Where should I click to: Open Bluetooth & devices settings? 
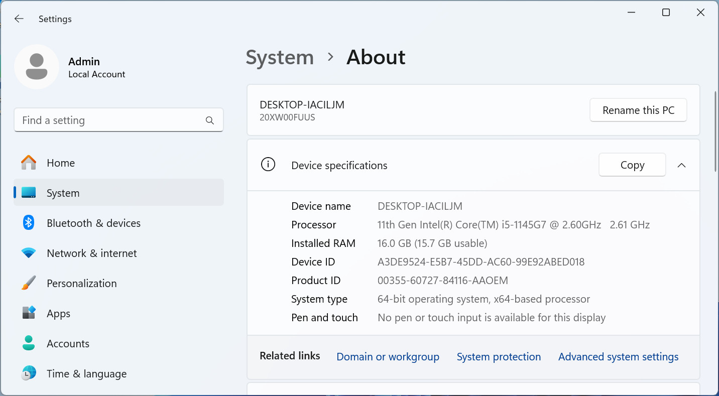[x=119, y=223]
